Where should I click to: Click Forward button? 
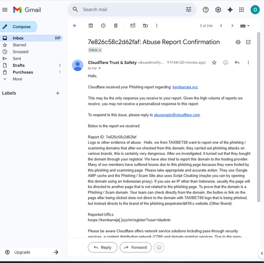136,247
